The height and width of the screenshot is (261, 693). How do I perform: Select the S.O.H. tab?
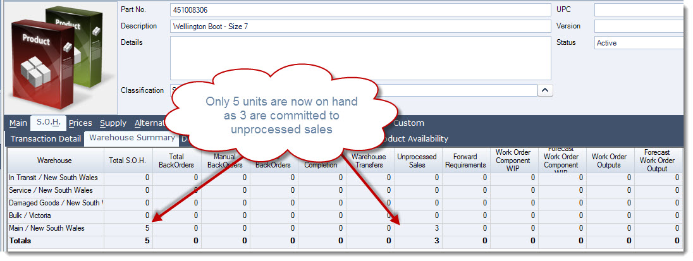point(48,123)
